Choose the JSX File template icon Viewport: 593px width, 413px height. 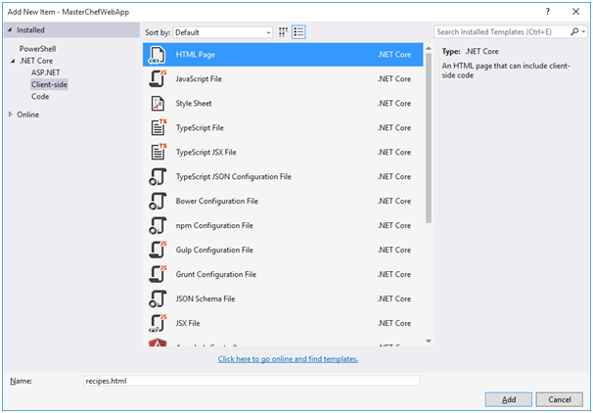(x=158, y=323)
